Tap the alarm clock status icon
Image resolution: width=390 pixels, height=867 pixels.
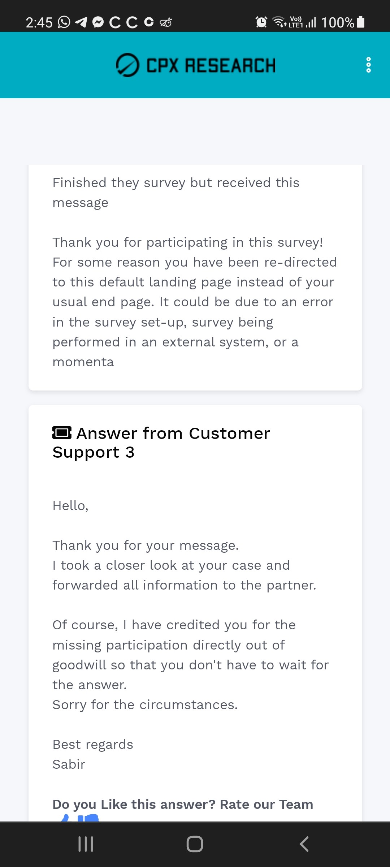(x=261, y=22)
